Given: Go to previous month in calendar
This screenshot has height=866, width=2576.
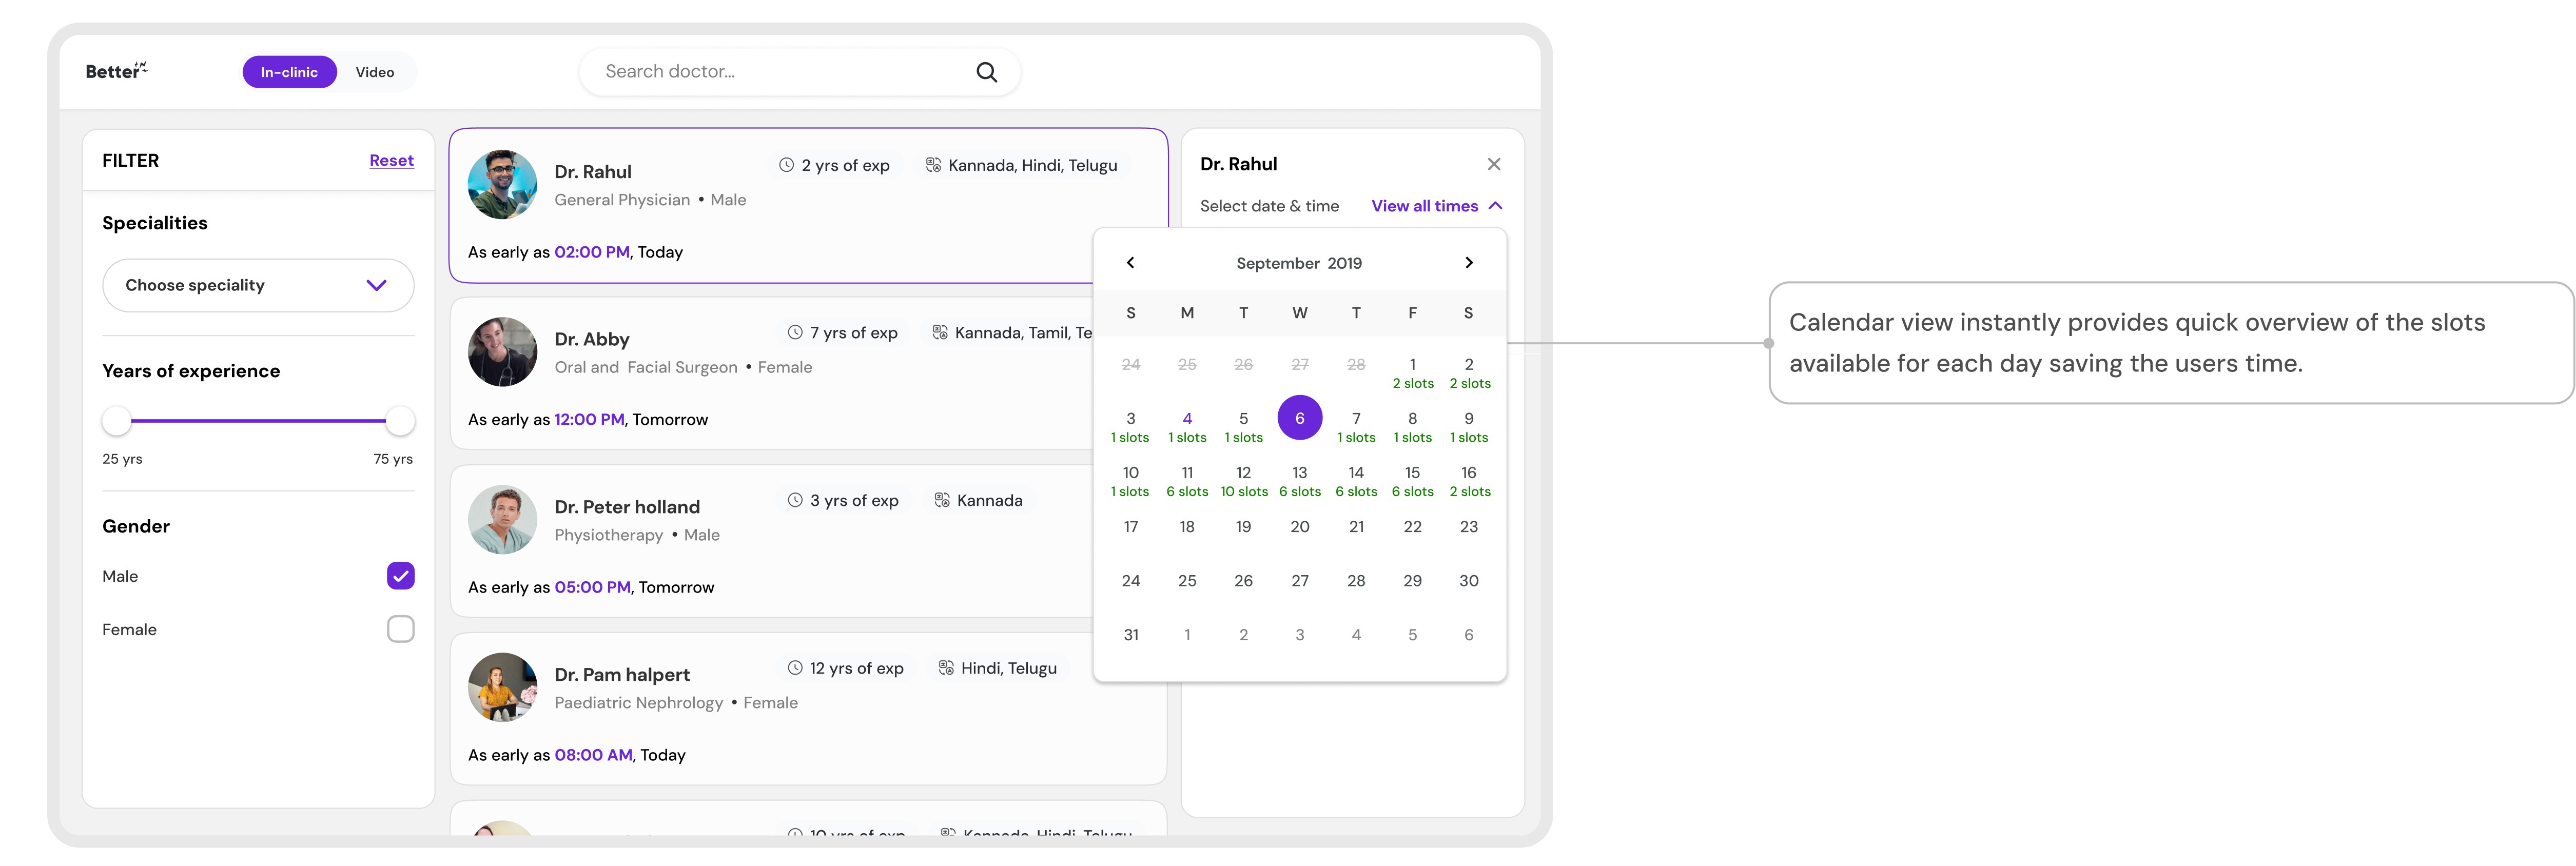Looking at the screenshot, I should click(1130, 263).
